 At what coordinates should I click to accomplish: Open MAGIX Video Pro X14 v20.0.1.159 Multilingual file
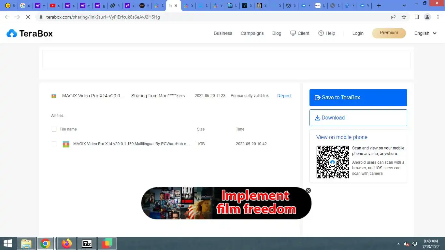tap(131, 144)
